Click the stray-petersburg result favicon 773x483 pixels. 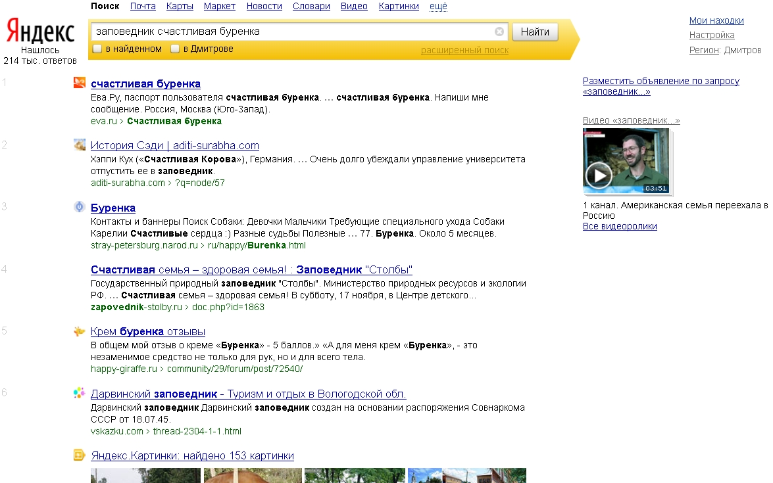(79, 207)
